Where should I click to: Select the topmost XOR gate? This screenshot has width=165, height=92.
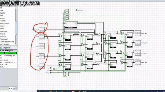click(99, 34)
